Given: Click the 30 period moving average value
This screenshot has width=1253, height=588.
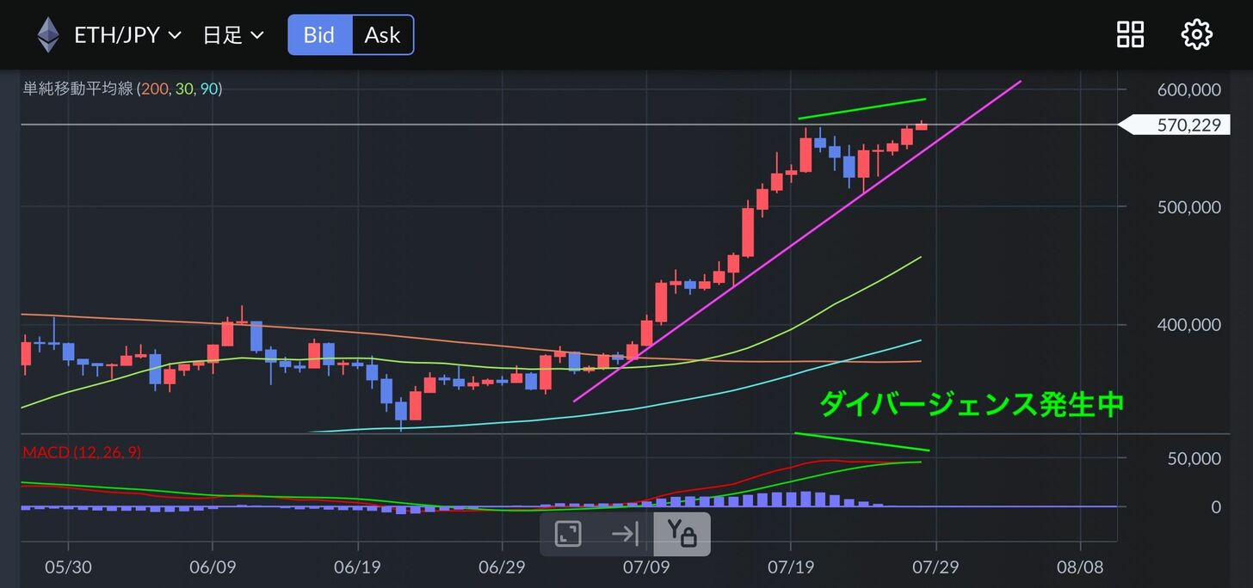Looking at the screenshot, I should point(183,89).
